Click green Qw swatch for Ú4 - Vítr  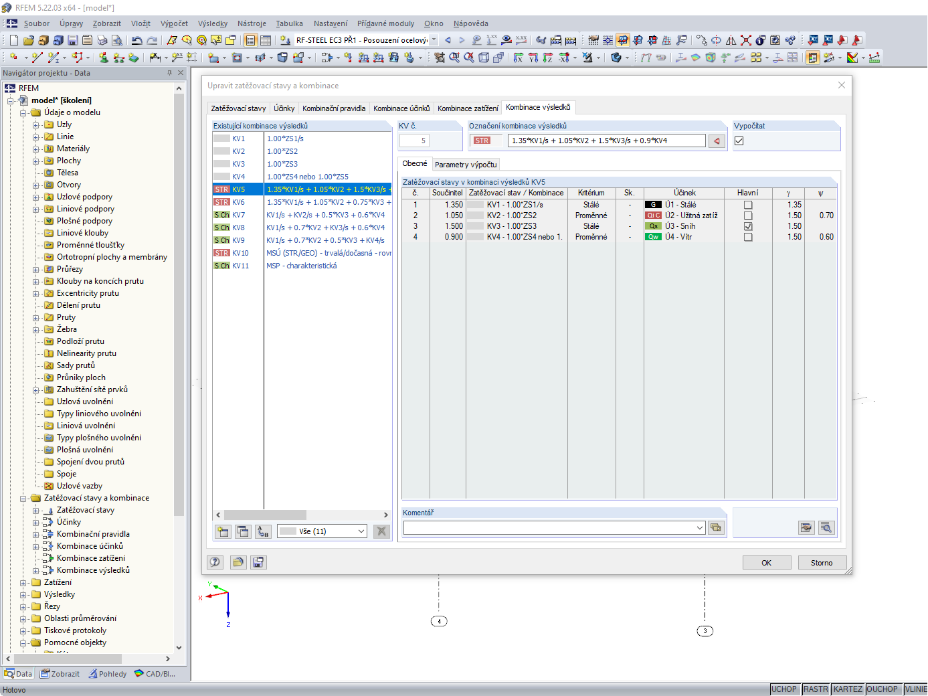[x=653, y=237]
